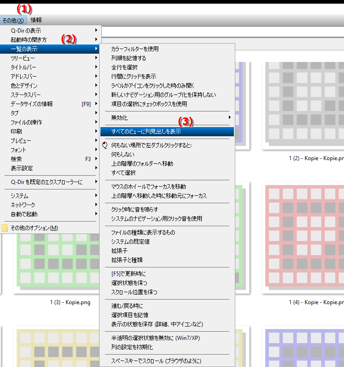Select システムの既定値 option

tap(167, 242)
